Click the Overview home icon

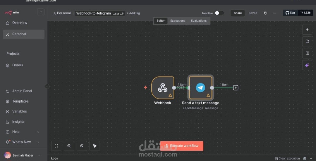click(8, 23)
